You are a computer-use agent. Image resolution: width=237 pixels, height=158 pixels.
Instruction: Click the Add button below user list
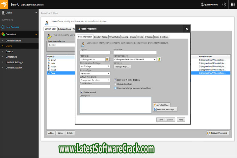point(51,133)
